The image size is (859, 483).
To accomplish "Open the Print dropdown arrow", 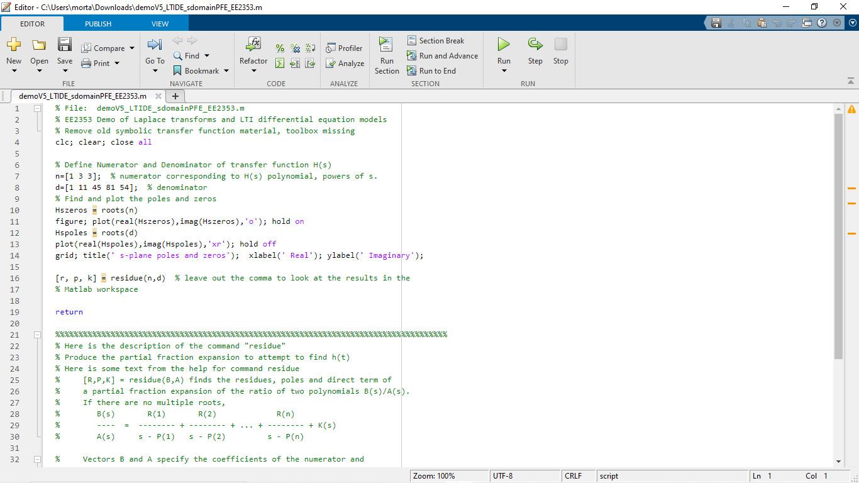I will [x=117, y=64].
